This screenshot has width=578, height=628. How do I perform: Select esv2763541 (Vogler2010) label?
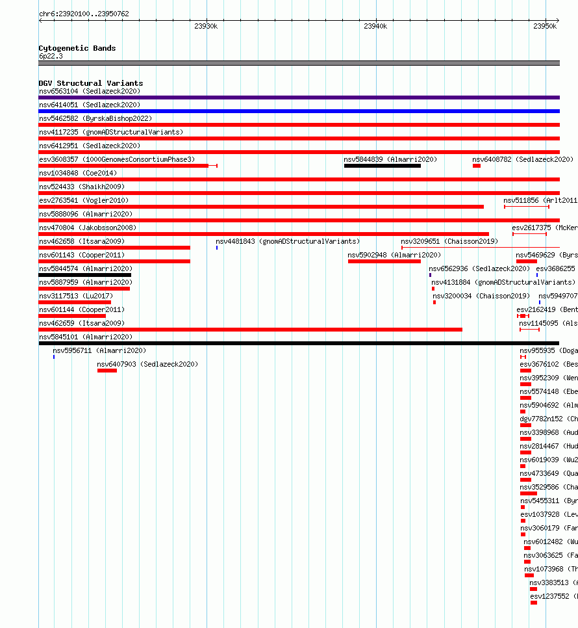pos(84,200)
